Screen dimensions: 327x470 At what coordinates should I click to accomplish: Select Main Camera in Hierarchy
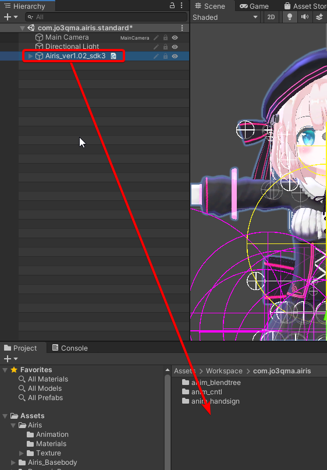67,37
